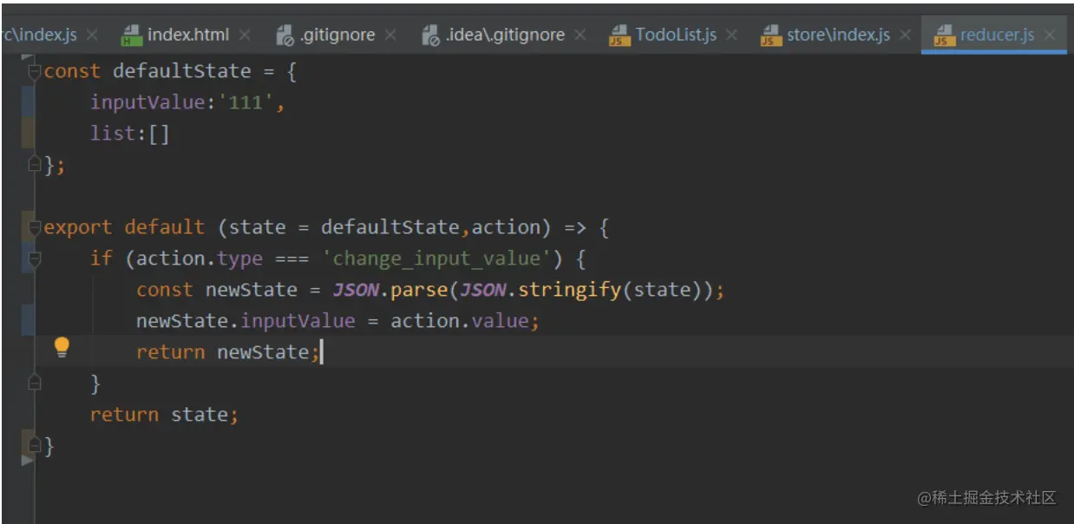Click the inputValue:'111' line

pyautogui.click(x=187, y=102)
